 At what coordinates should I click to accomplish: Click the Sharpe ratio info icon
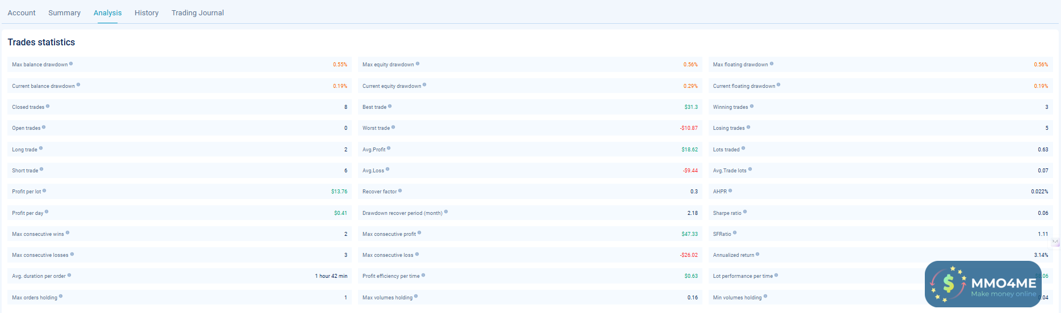745,212
